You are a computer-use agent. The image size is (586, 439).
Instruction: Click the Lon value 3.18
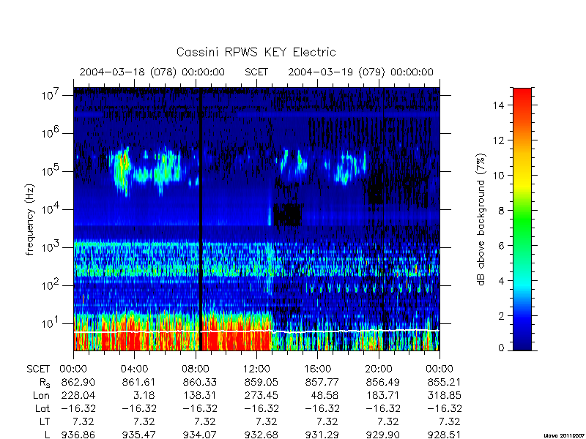[144, 395]
